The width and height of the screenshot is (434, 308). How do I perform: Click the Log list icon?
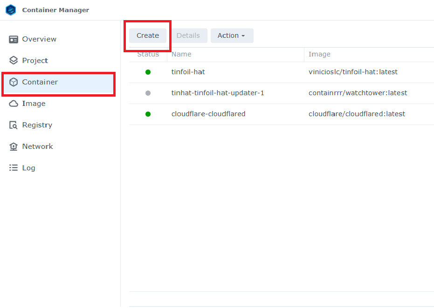[x=14, y=168]
